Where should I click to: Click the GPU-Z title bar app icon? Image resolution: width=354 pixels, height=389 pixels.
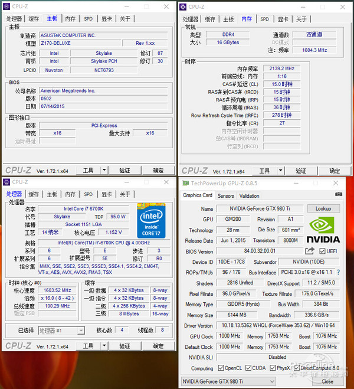(x=185, y=184)
